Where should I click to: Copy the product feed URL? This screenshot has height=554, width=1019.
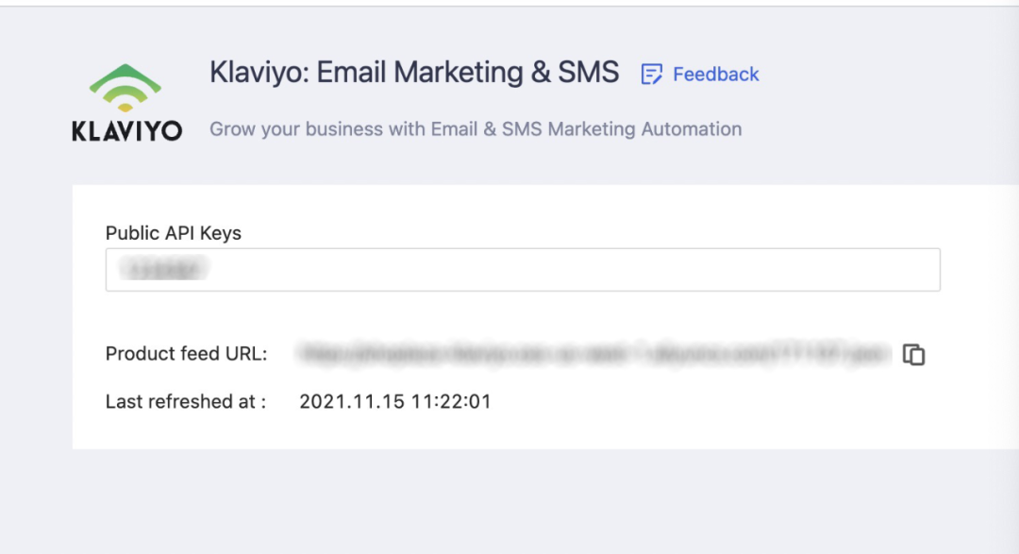[913, 355]
